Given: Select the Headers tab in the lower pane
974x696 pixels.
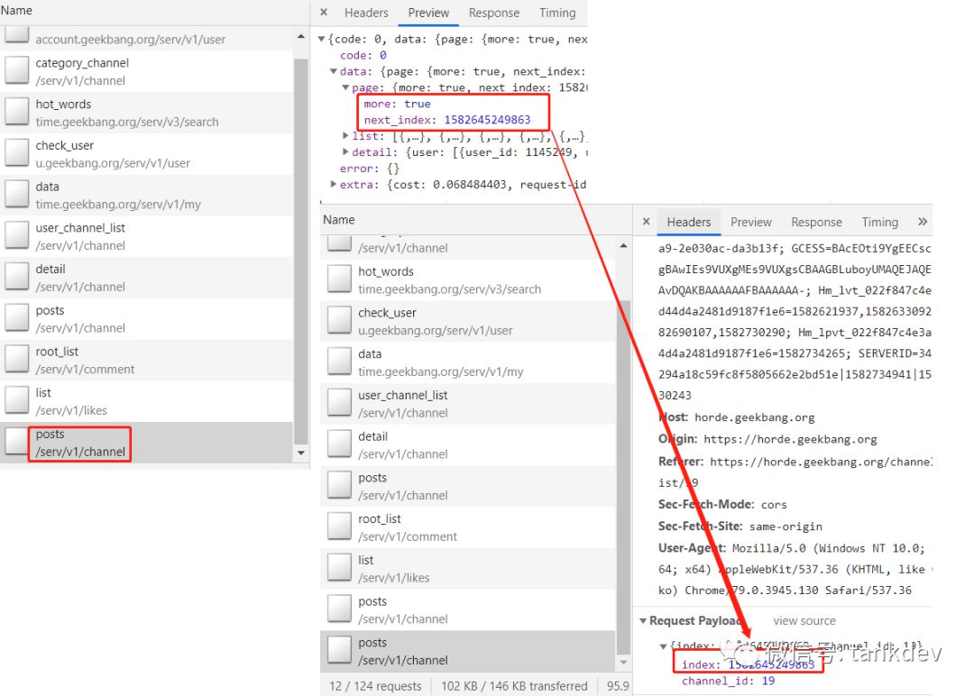Looking at the screenshot, I should pyautogui.click(x=688, y=222).
